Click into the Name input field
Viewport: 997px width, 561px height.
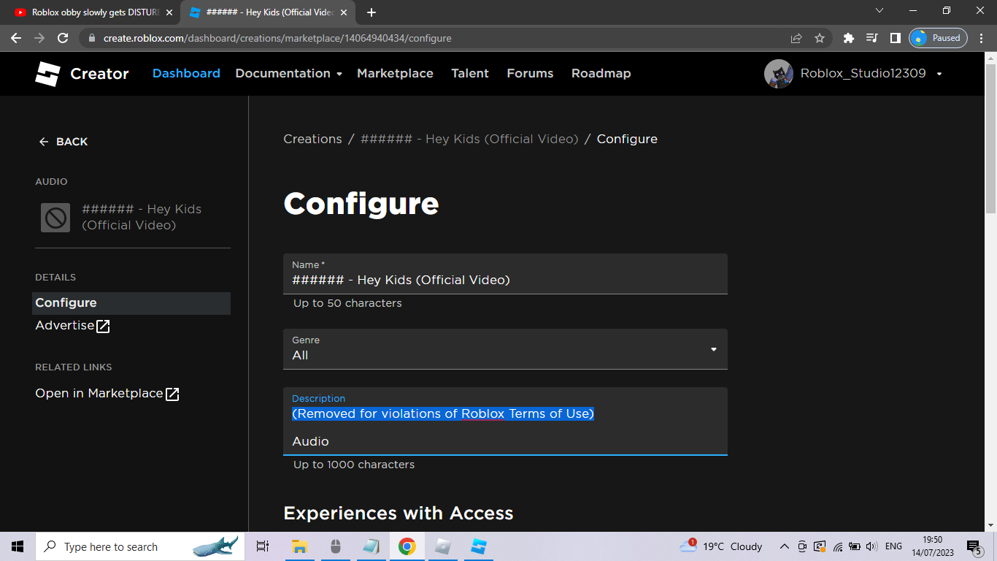click(505, 274)
